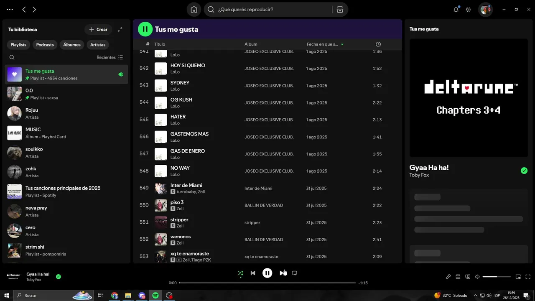Viewport: 535px width, 301px height.
Task: Open Tus canciones principales de 2025
Action: tap(66, 191)
